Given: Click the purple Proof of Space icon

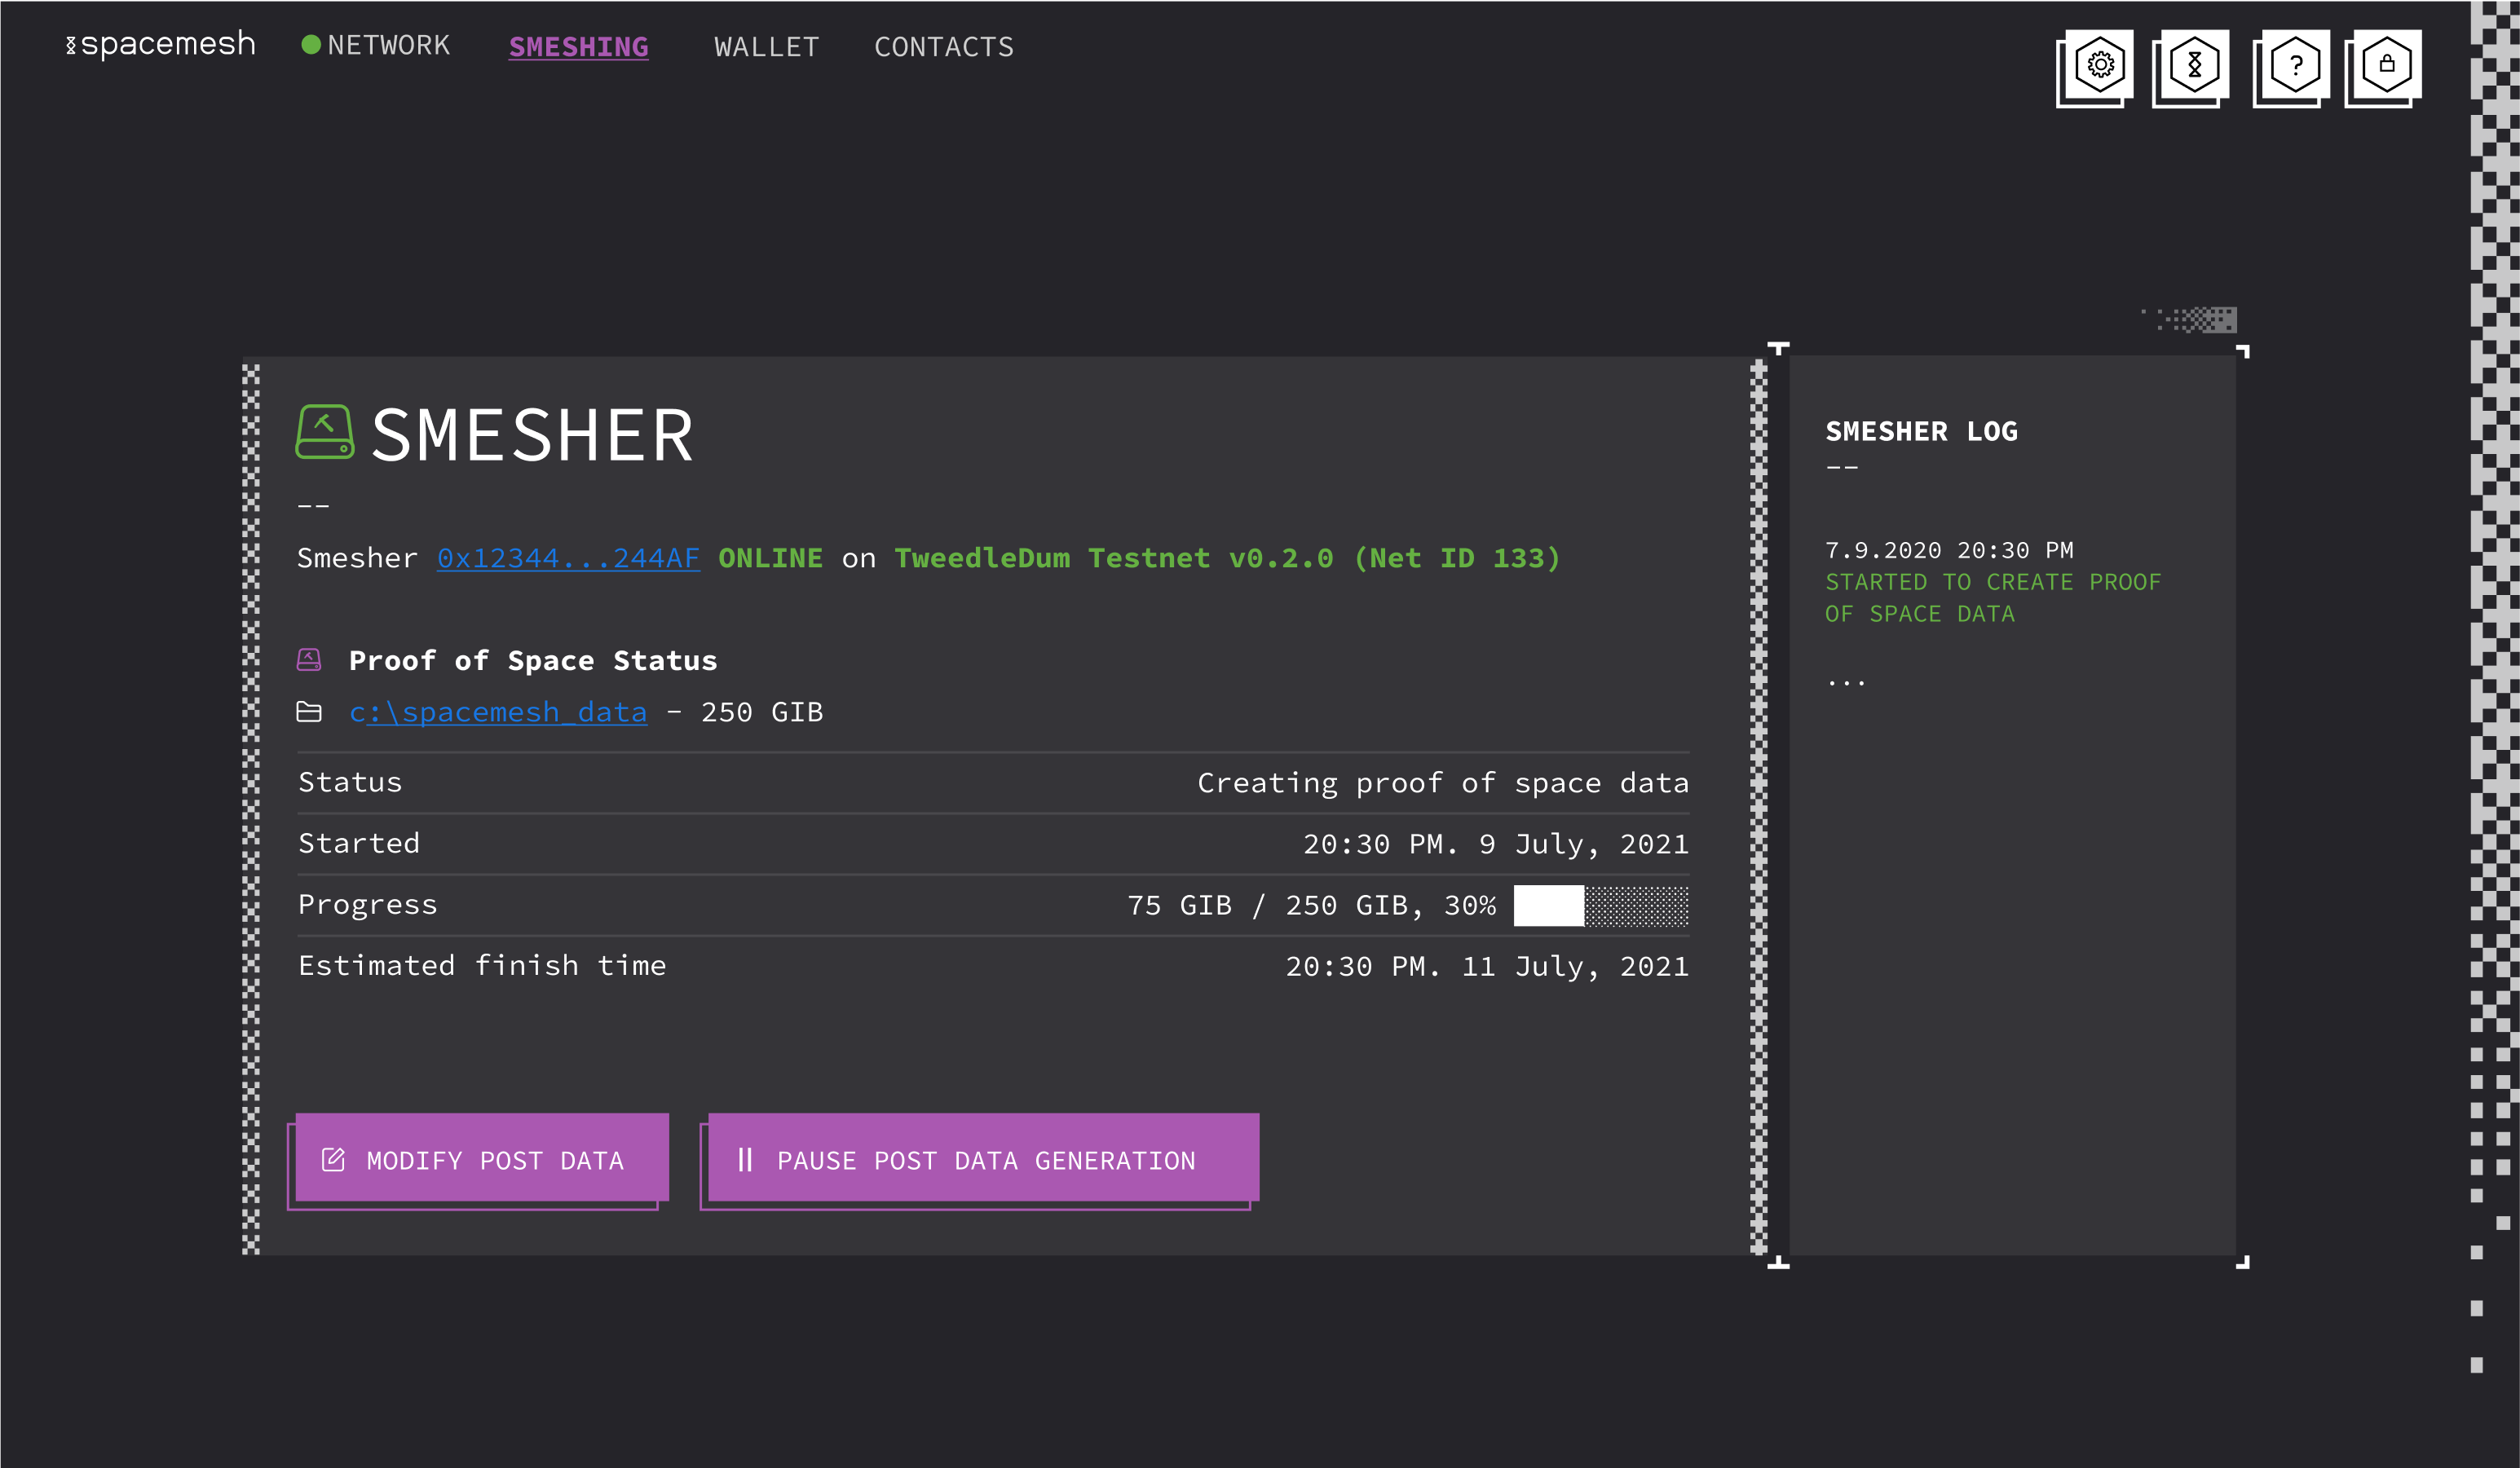Looking at the screenshot, I should [309, 660].
